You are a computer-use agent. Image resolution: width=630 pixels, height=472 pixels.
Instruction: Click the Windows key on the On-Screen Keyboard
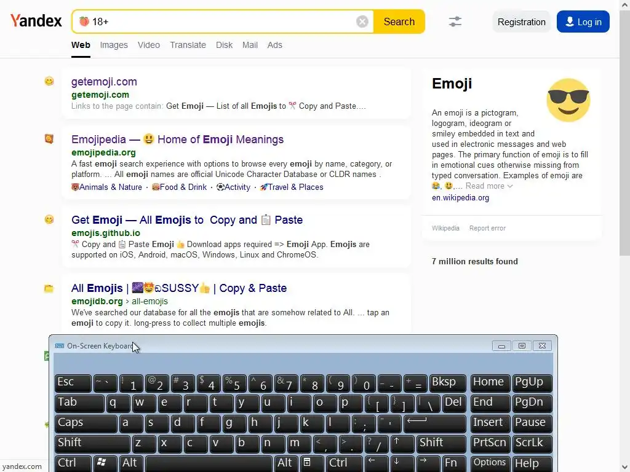pos(105,463)
